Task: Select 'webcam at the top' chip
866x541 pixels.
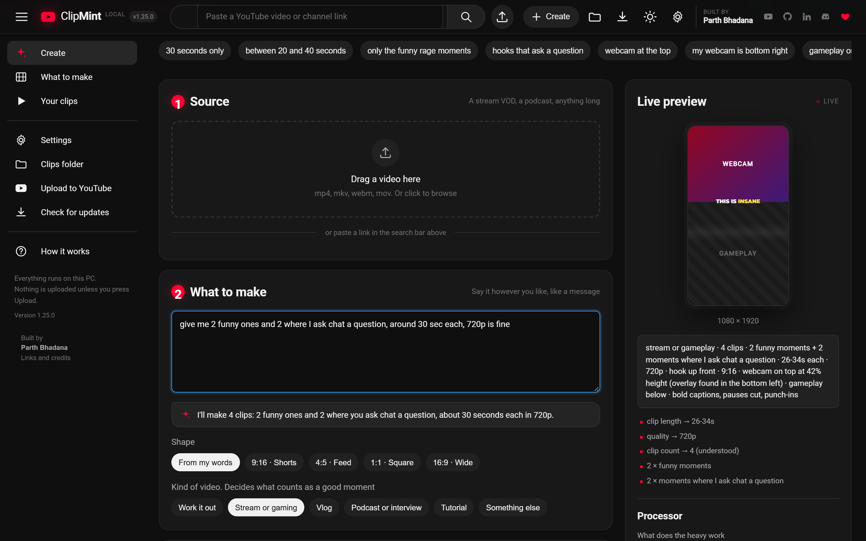Action: coord(637,50)
